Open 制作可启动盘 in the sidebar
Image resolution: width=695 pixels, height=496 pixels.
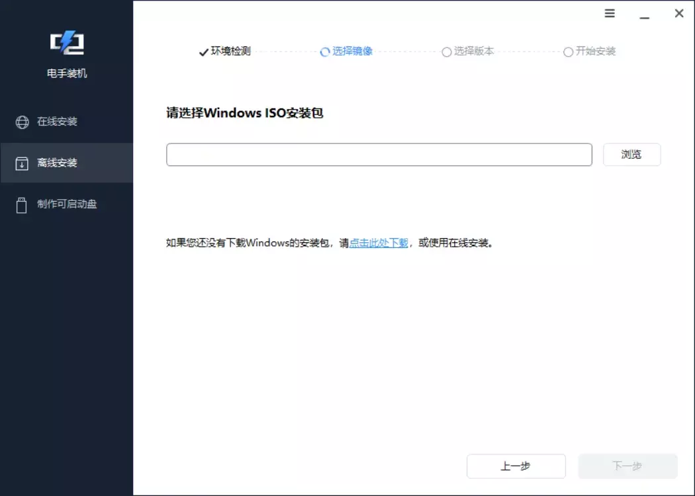pos(66,204)
